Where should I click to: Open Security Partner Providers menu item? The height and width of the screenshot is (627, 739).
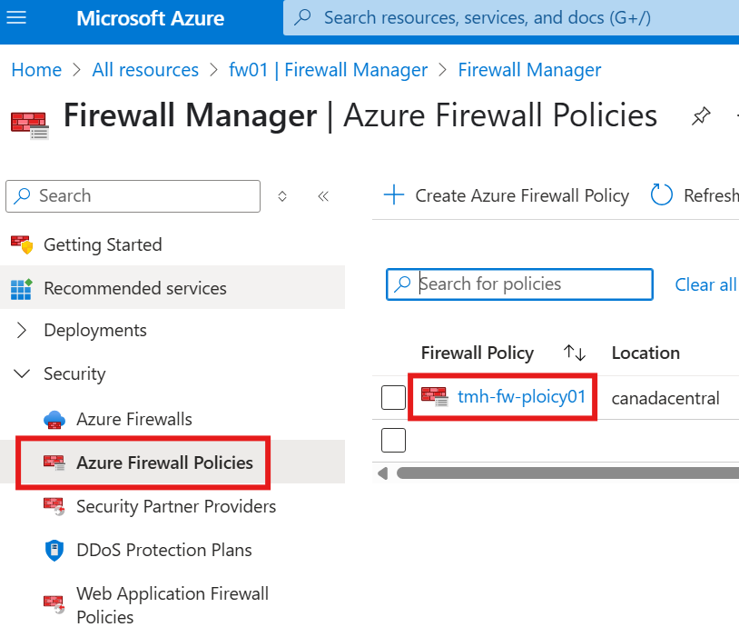pyautogui.click(x=176, y=506)
